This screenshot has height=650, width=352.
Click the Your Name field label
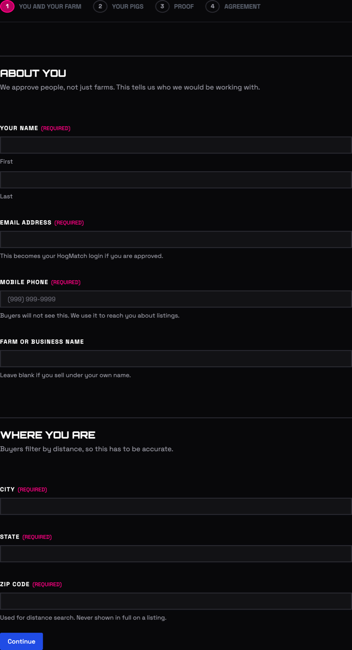click(x=19, y=128)
